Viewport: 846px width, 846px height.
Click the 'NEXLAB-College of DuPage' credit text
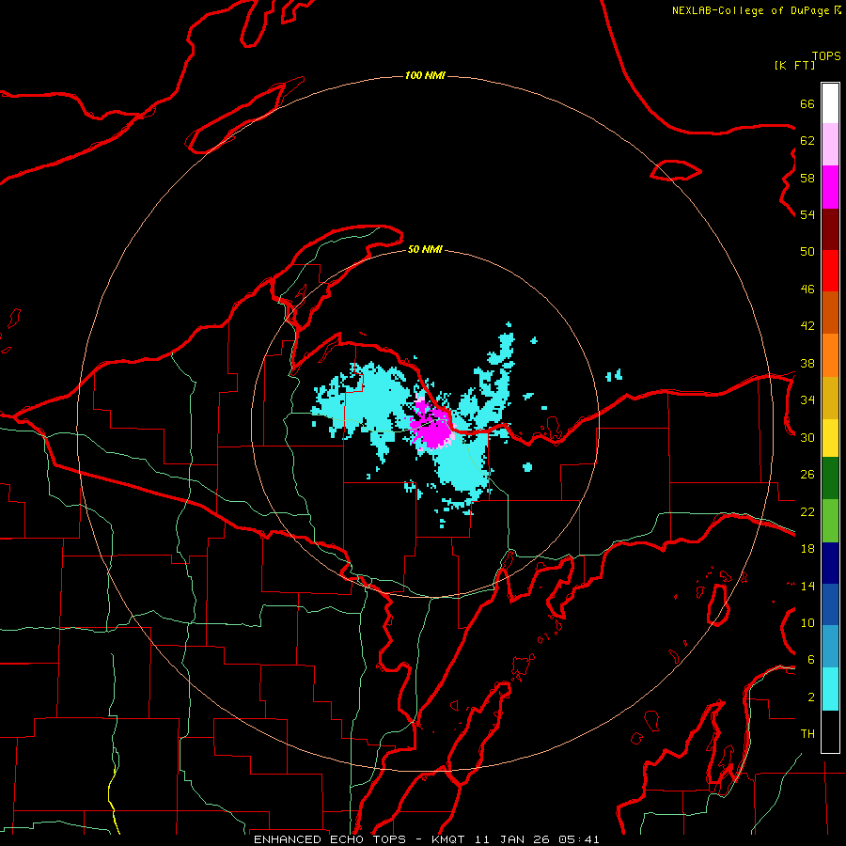pyautogui.click(x=751, y=10)
